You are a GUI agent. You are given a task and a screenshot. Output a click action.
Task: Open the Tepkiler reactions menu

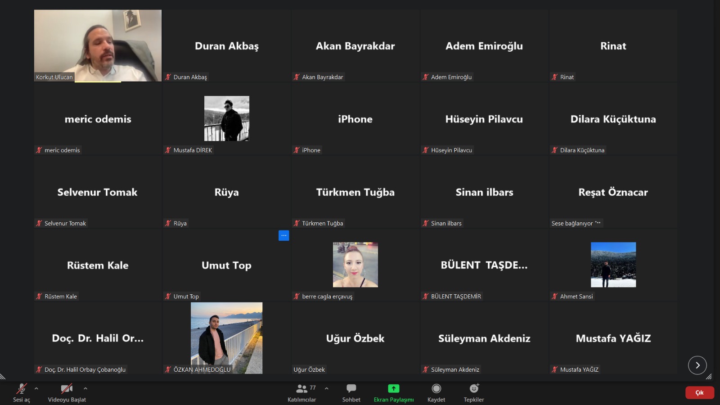[474, 392]
